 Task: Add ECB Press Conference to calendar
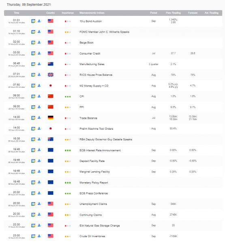tap(33, 193)
